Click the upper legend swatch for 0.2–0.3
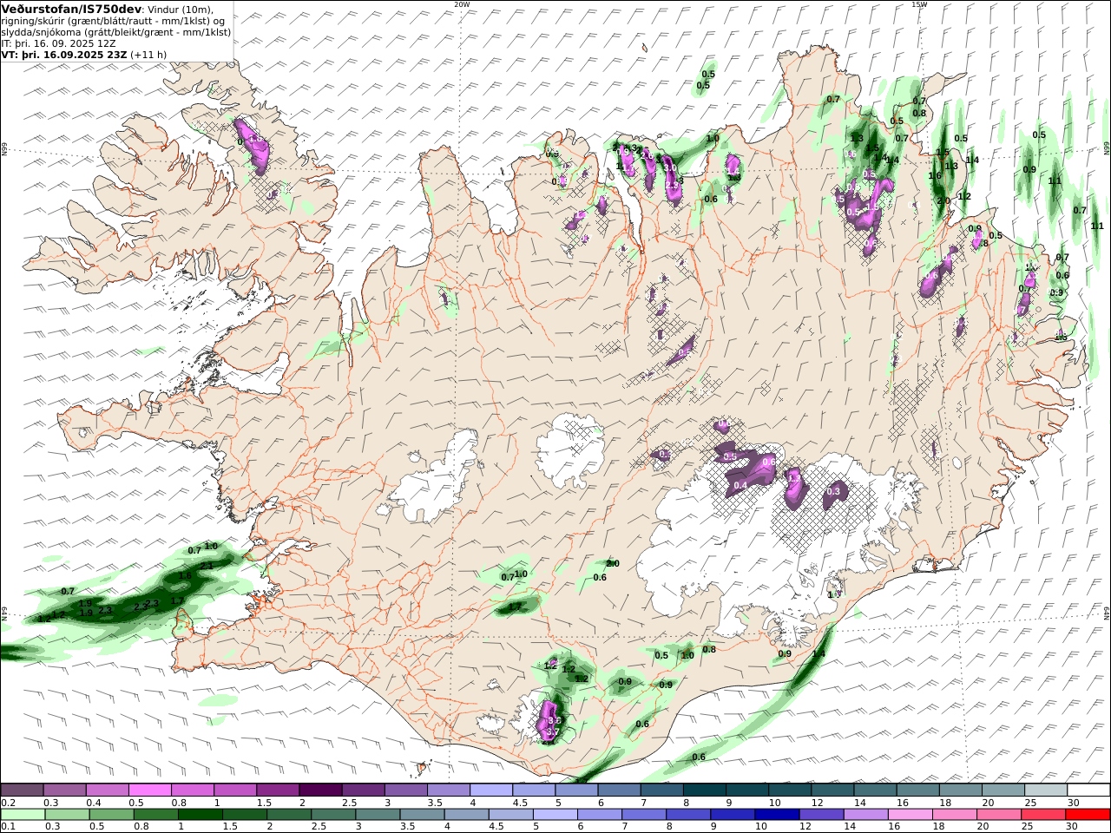Viewport: 1111px width, 833px height. 23,790
